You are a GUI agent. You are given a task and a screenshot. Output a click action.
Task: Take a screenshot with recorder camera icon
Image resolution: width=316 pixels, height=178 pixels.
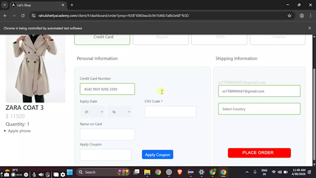(x=7, y=175)
